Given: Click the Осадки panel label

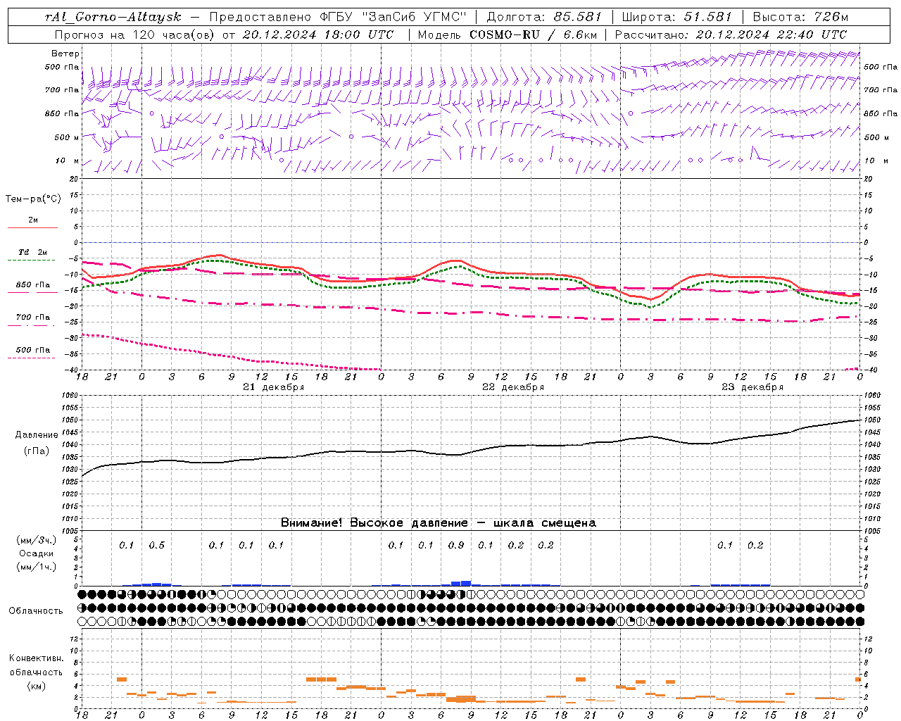Looking at the screenshot, I should (37, 553).
